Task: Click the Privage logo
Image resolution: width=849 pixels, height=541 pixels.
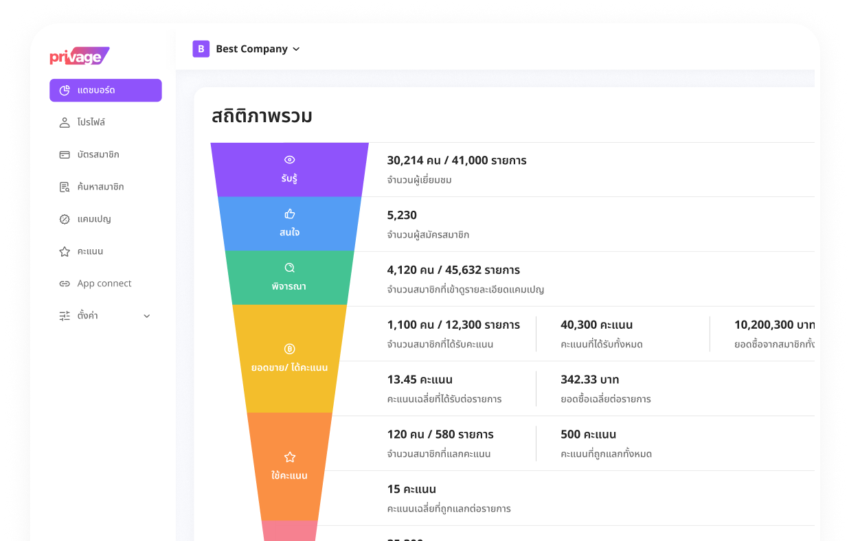Action: [x=79, y=57]
